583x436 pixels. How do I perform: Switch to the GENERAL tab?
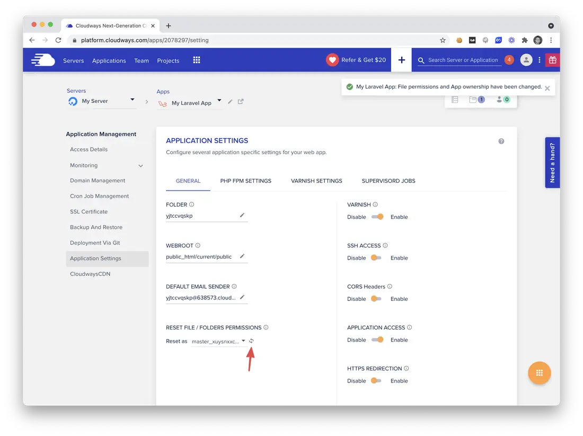tap(188, 181)
